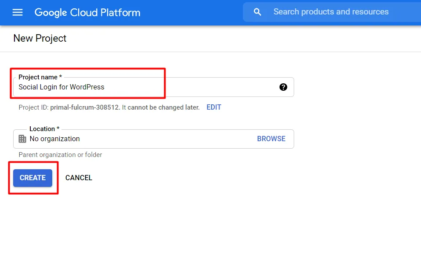This screenshot has height=253, width=421.
Task: Click the Project name help icon
Action: click(283, 87)
